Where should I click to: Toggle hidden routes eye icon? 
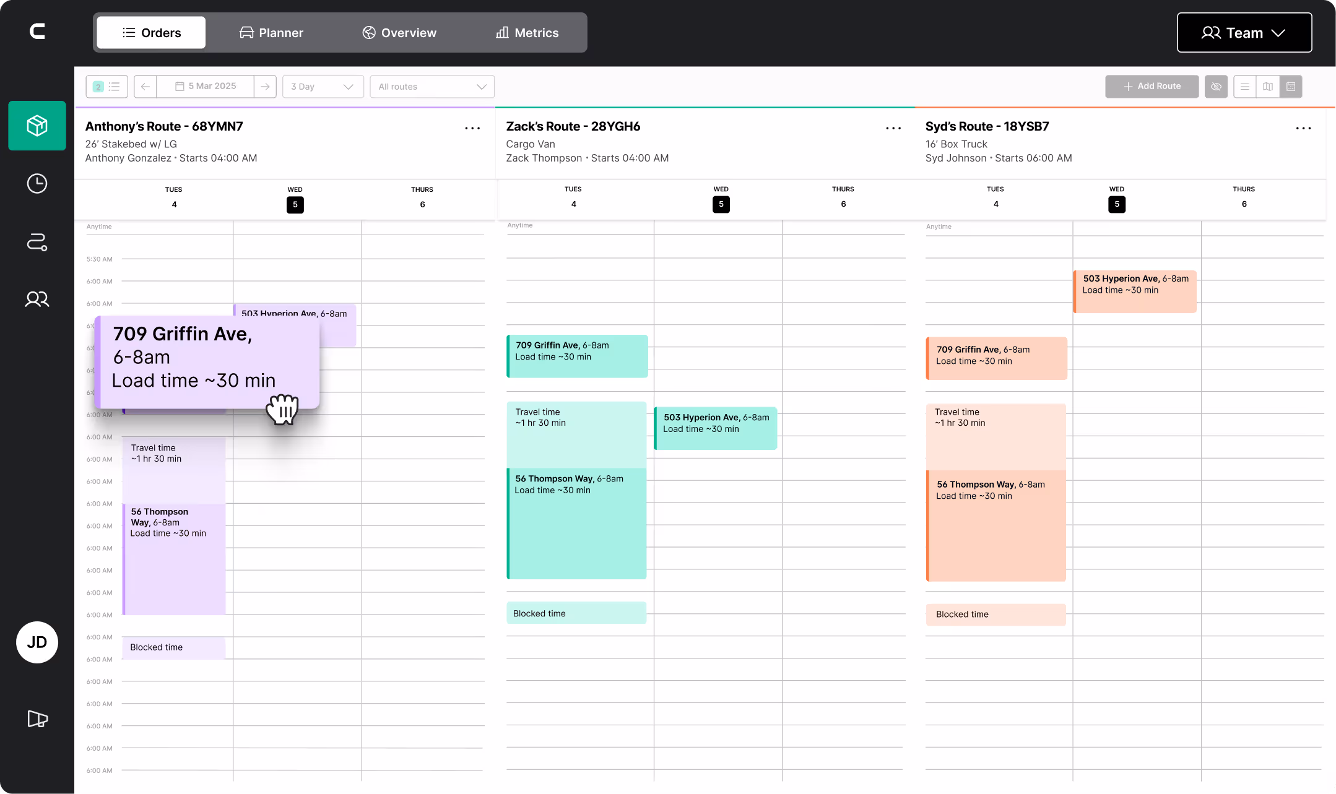[x=1216, y=87]
